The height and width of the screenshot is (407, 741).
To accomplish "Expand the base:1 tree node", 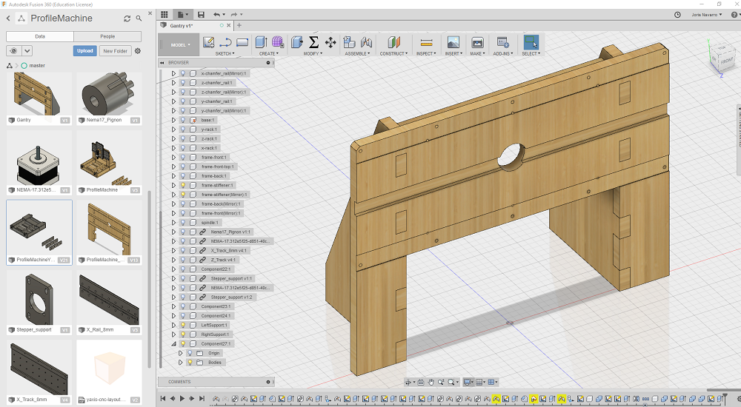I will coord(173,120).
